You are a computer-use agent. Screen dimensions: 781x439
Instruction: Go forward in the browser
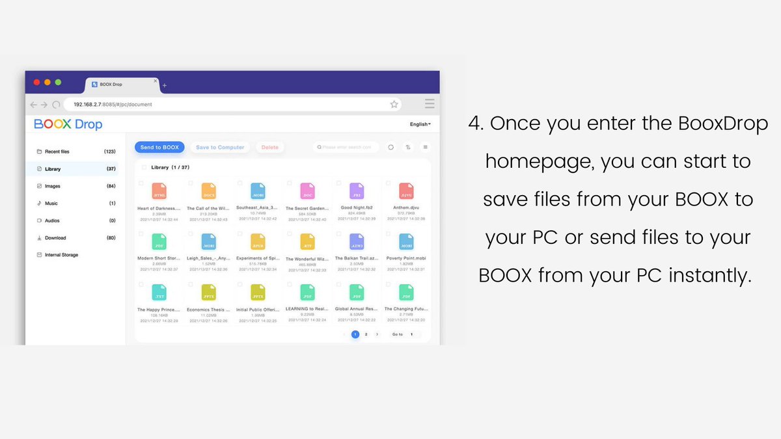pyautogui.click(x=44, y=104)
